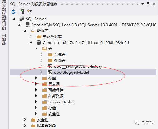Select the 数据库 tree label
The width and height of the screenshot is (158, 129).
point(43,31)
